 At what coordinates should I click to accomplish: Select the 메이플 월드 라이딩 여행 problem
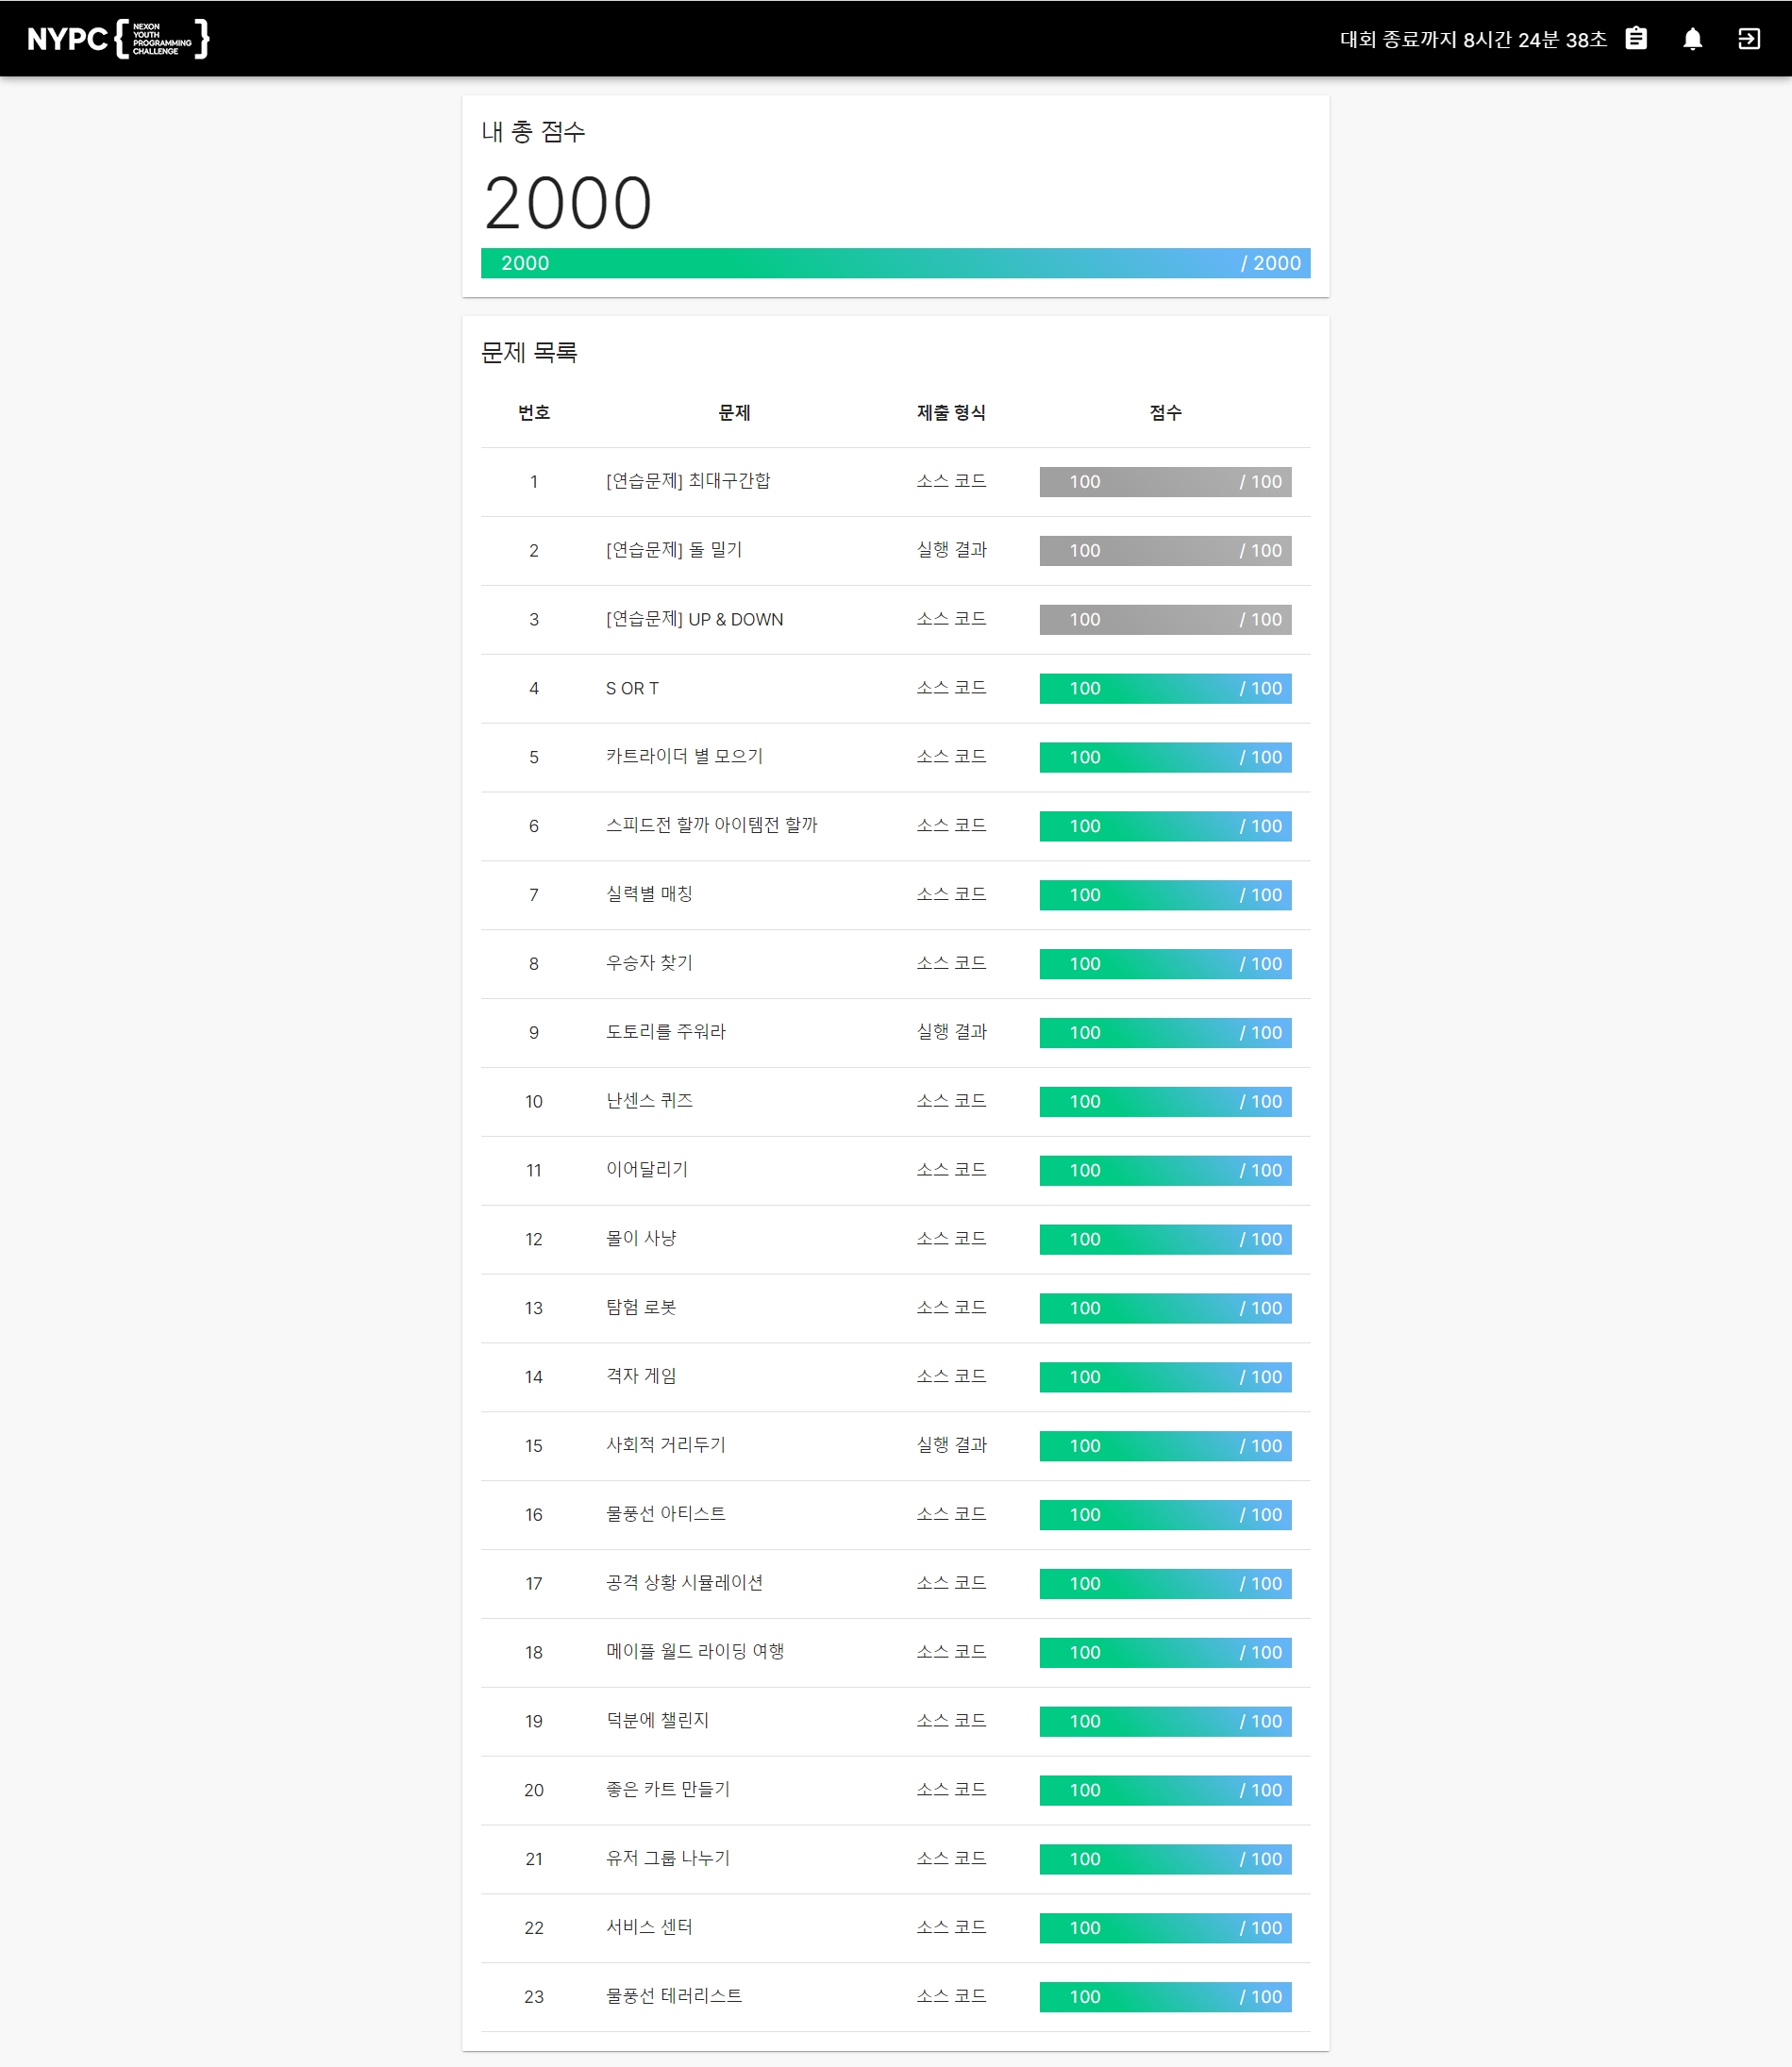695,1652
